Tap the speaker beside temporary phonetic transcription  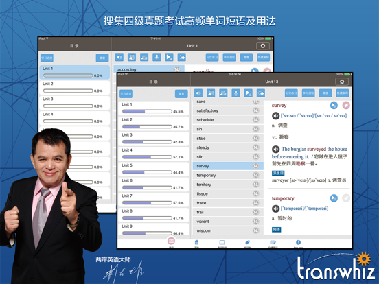coord(275,209)
